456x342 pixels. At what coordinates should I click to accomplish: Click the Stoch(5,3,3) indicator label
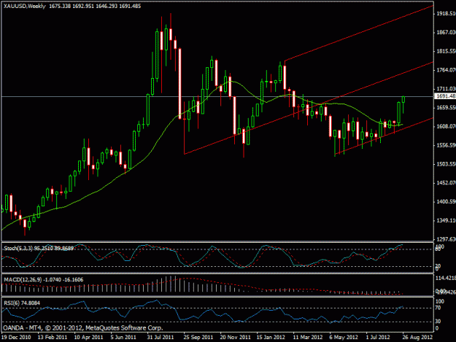click(x=39, y=248)
